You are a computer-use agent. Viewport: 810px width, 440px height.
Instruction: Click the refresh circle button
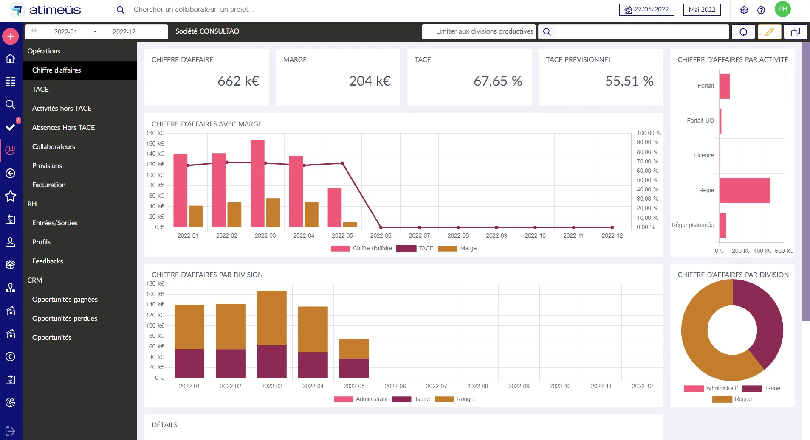tap(743, 32)
